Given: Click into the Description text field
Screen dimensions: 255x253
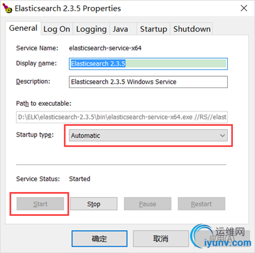Looking at the screenshot, I should click(x=148, y=82).
